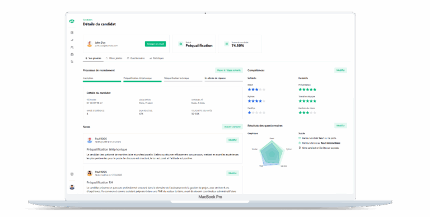The image size is (430, 217).
Task: Click the Candidats breadcrumb link
Action: tap(88, 20)
